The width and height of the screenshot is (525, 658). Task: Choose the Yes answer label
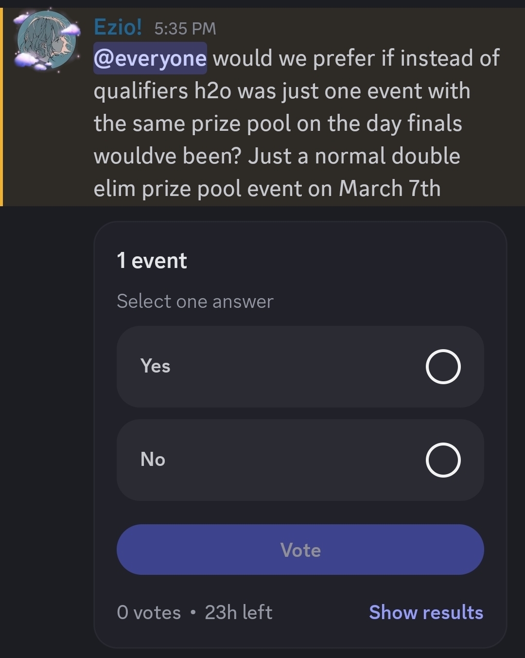pyautogui.click(x=155, y=366)
